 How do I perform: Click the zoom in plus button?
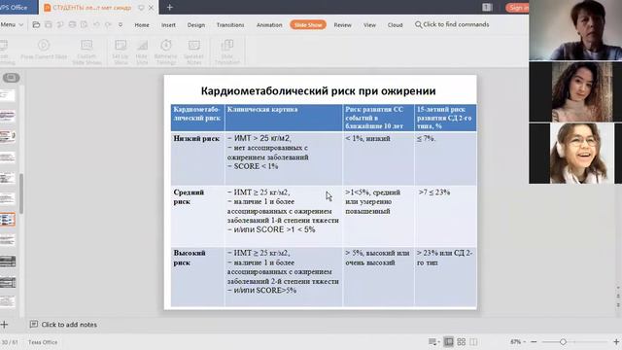click(616, 341)
